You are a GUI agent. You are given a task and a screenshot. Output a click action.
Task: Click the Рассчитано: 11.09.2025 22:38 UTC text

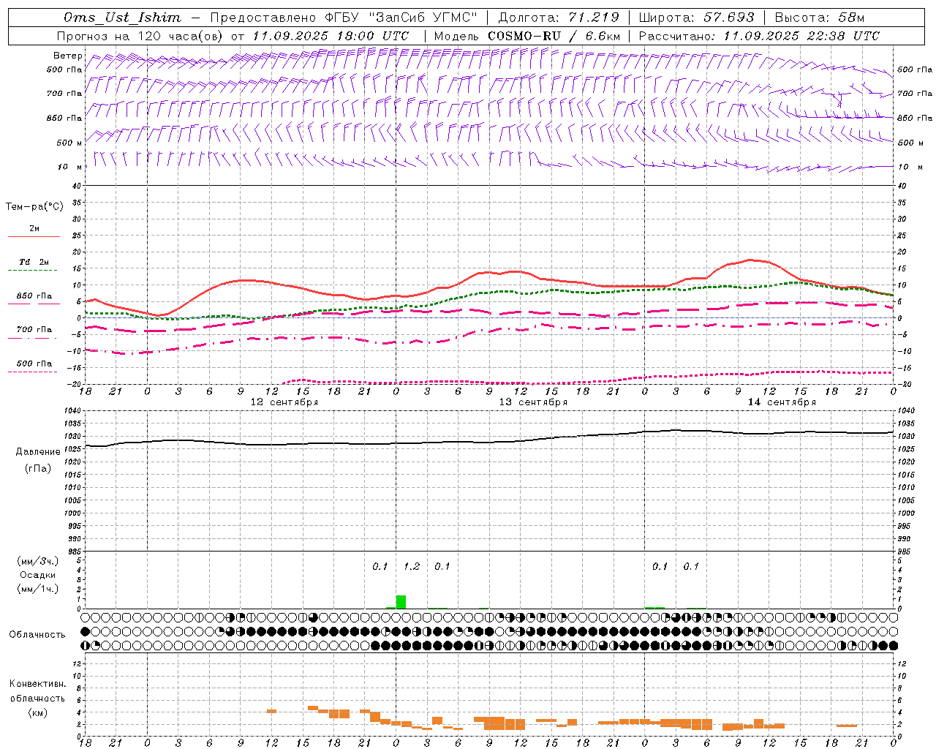point(759,36)
